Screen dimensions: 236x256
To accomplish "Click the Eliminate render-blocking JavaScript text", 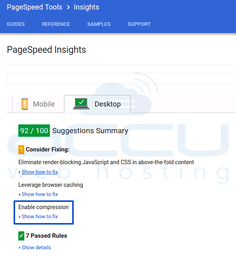I will (x=106, y=162).
